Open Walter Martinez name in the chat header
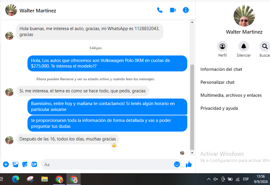The height and width of the screenshot is (185, 270). 38,11
